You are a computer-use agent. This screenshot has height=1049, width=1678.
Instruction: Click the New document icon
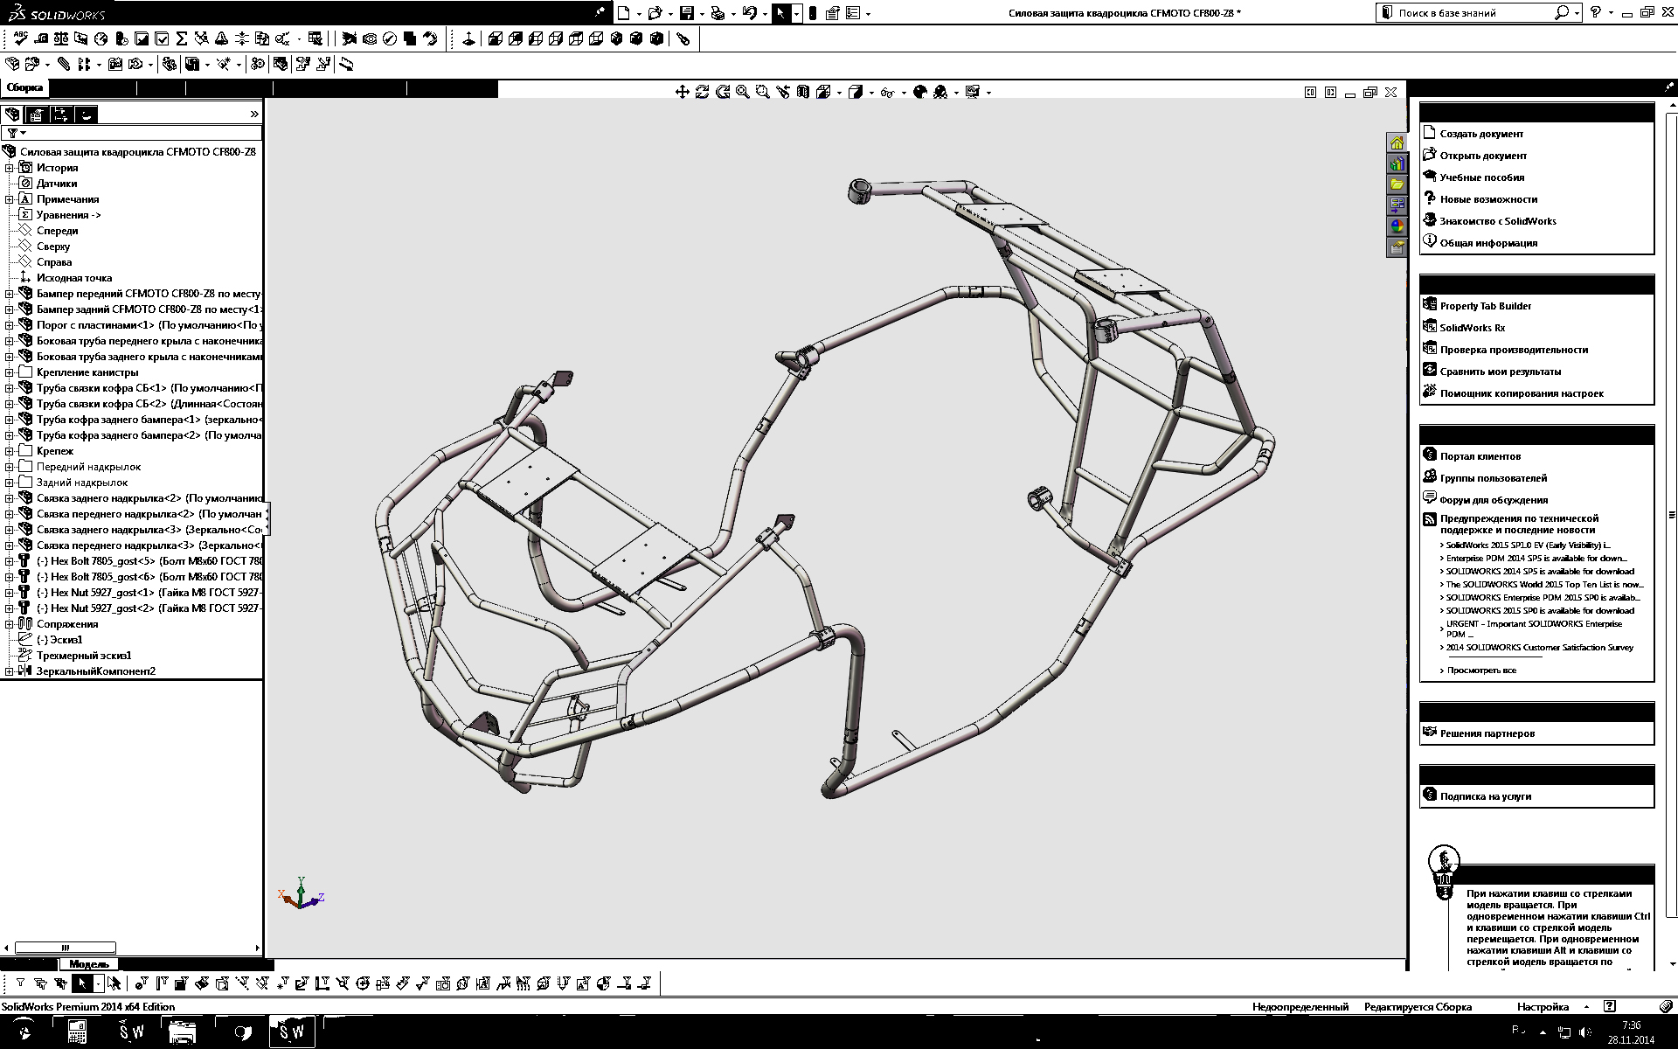click(x=623, y=13)
